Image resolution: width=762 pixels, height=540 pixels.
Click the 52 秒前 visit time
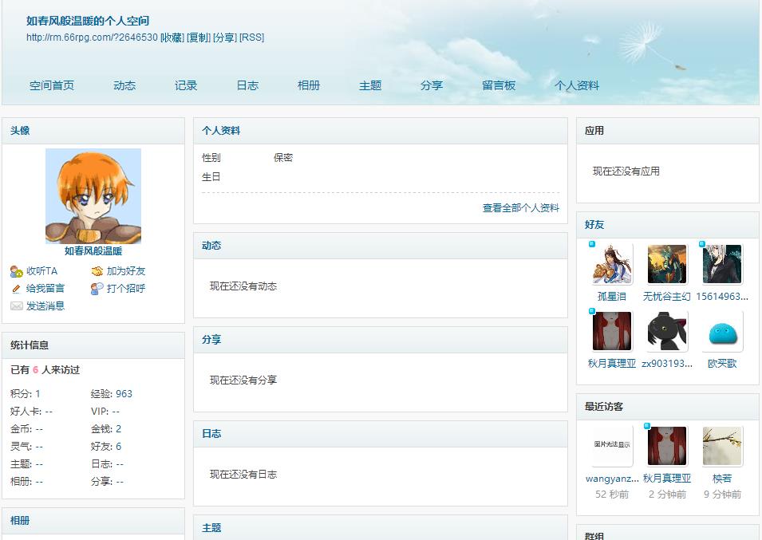click(x=612, y=495)
